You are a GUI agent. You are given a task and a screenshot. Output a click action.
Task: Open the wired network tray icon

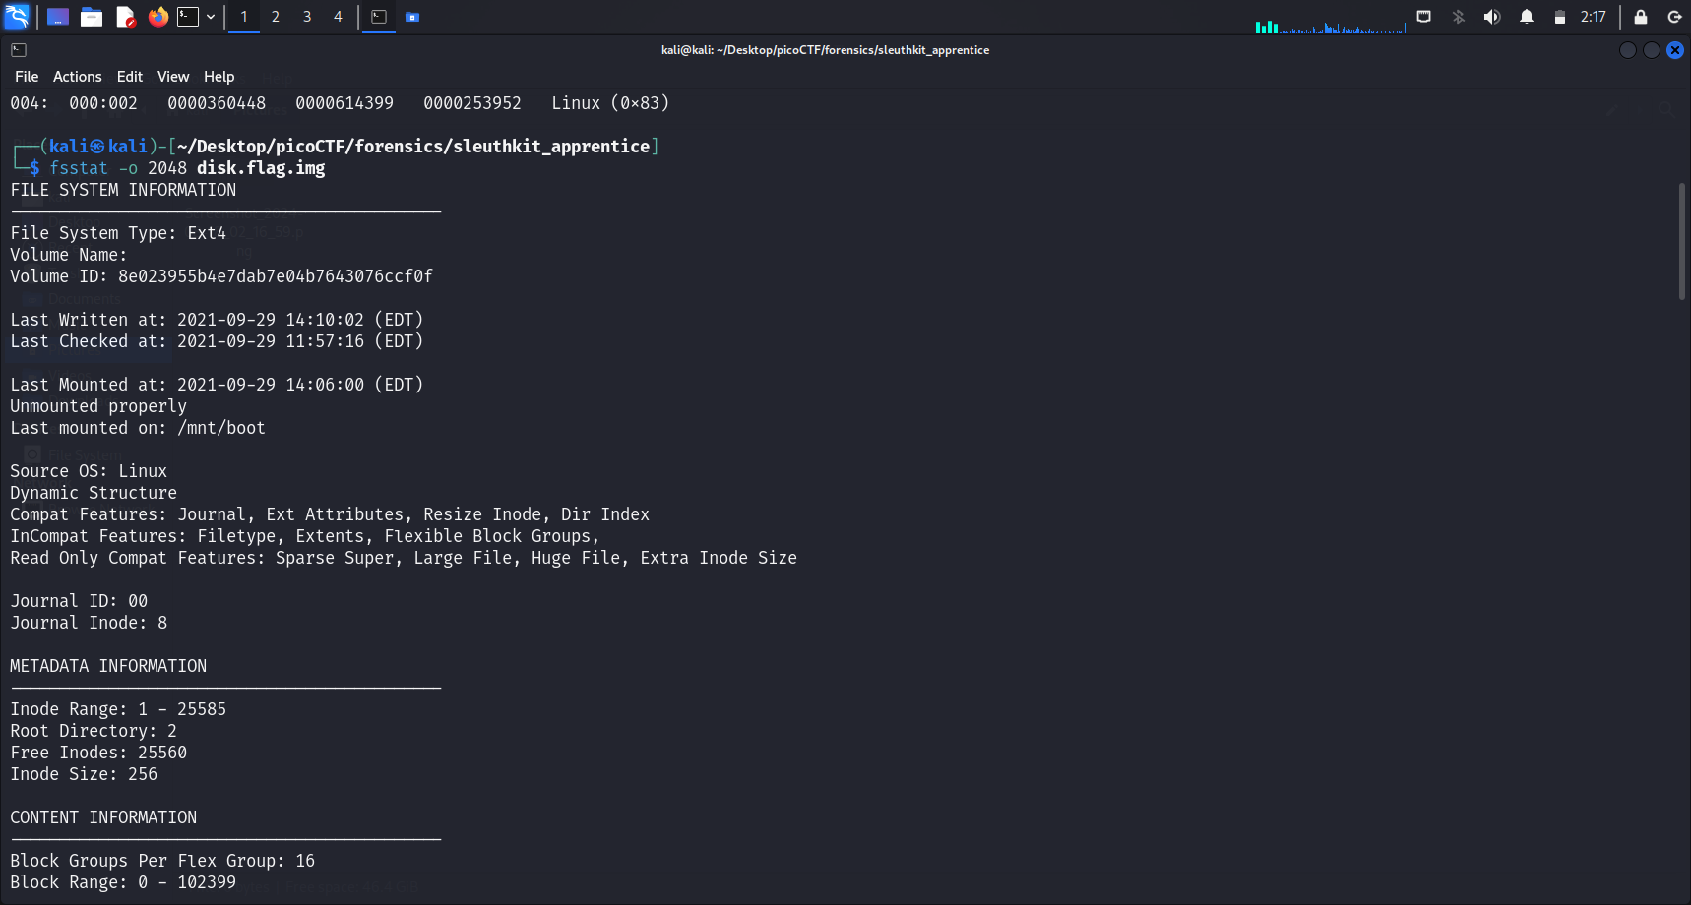point(1423,17)
